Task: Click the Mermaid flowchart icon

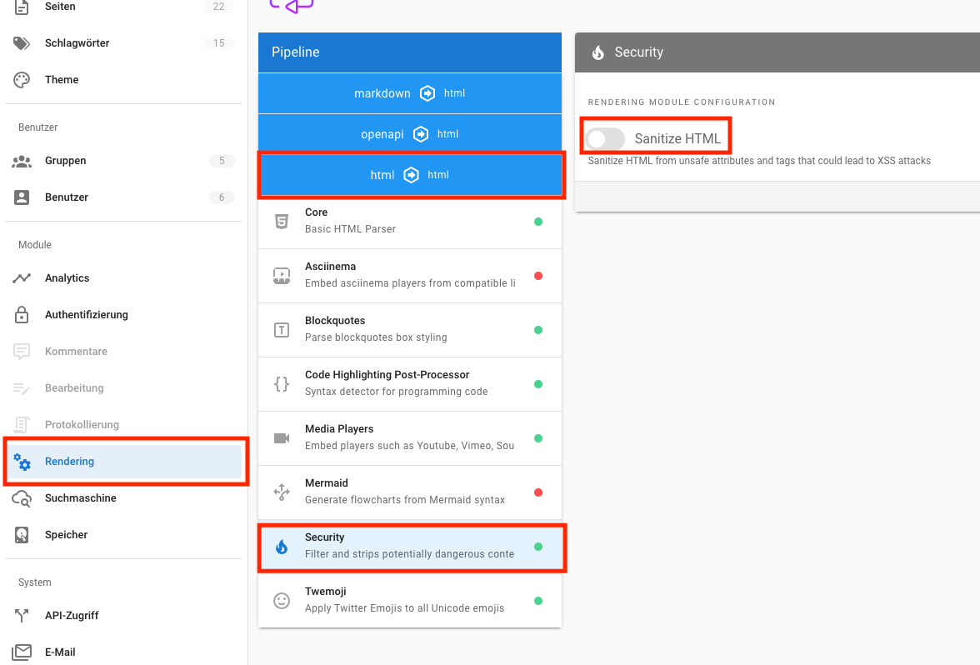Action: [x=282, y=492]
